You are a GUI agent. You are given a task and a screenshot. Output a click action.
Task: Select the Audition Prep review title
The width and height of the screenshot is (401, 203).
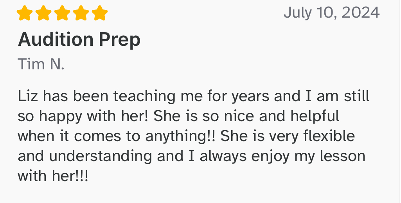pos(79,40)
